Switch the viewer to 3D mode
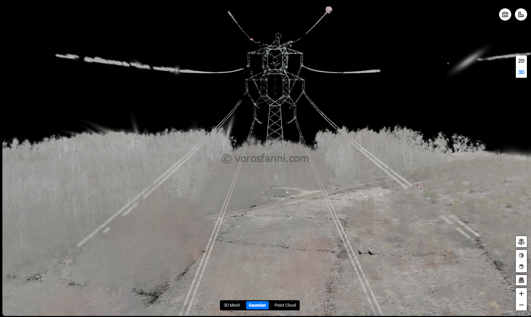The width and height of the screenshot is (531, 317). click(521, 72)
